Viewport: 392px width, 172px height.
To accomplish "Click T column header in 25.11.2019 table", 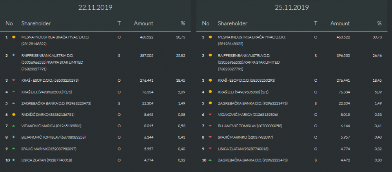I will 316,23.
